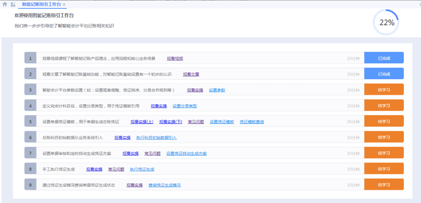Open the module navigation icon beside home

(x=13, y=4)
